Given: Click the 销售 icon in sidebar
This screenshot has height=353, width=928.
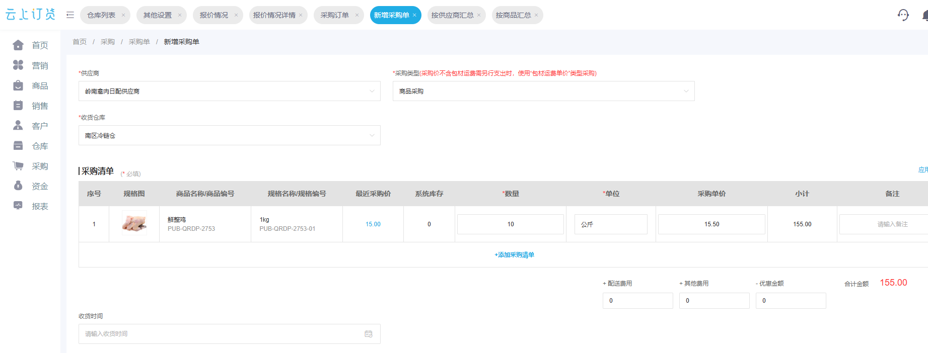Looking at the screenshot, I should coord(18,106).
